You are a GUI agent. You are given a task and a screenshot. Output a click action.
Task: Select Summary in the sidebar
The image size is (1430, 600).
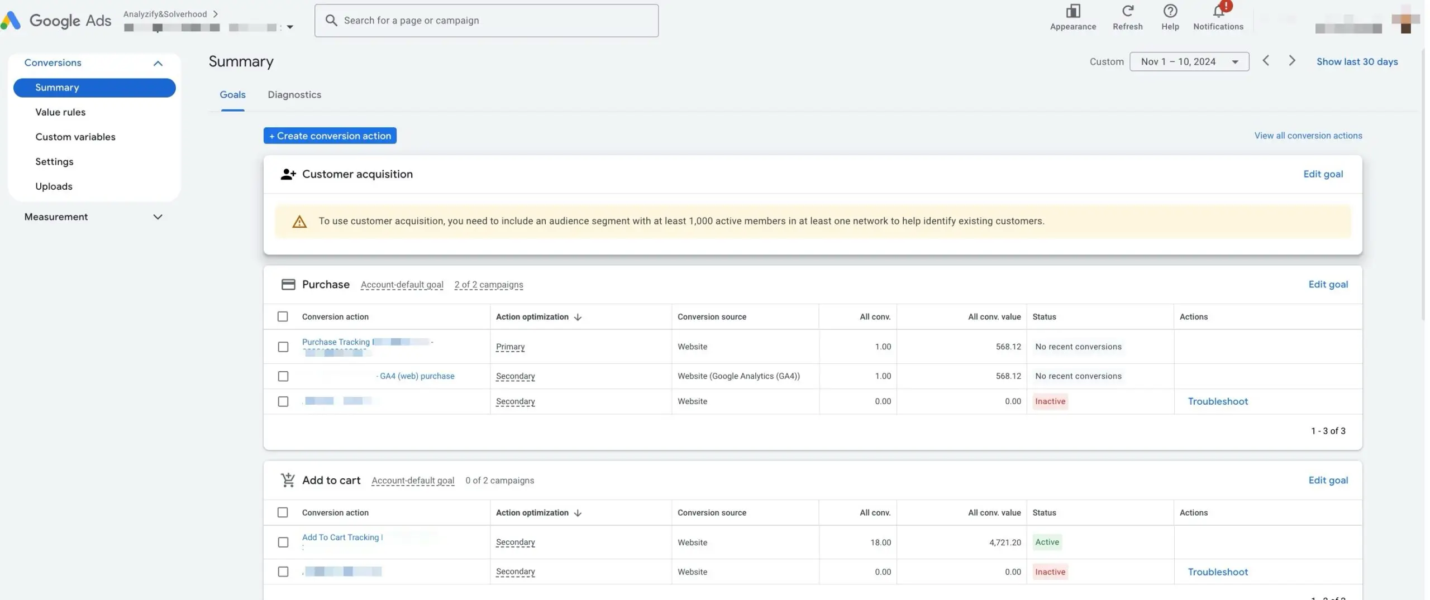pyautogui.click(x=94, y=88)
